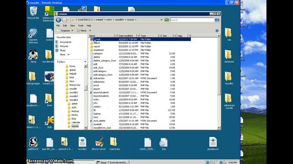Image resolution: width=293 pixels, height=164 pixels.
Task: Open the moodle2 document on desktop
Action: pos(82,143)
